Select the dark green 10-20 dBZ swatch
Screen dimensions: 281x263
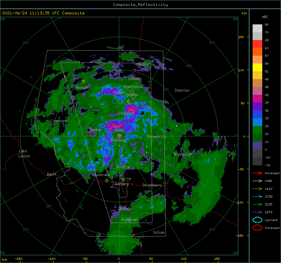click(x=257, y=138)
